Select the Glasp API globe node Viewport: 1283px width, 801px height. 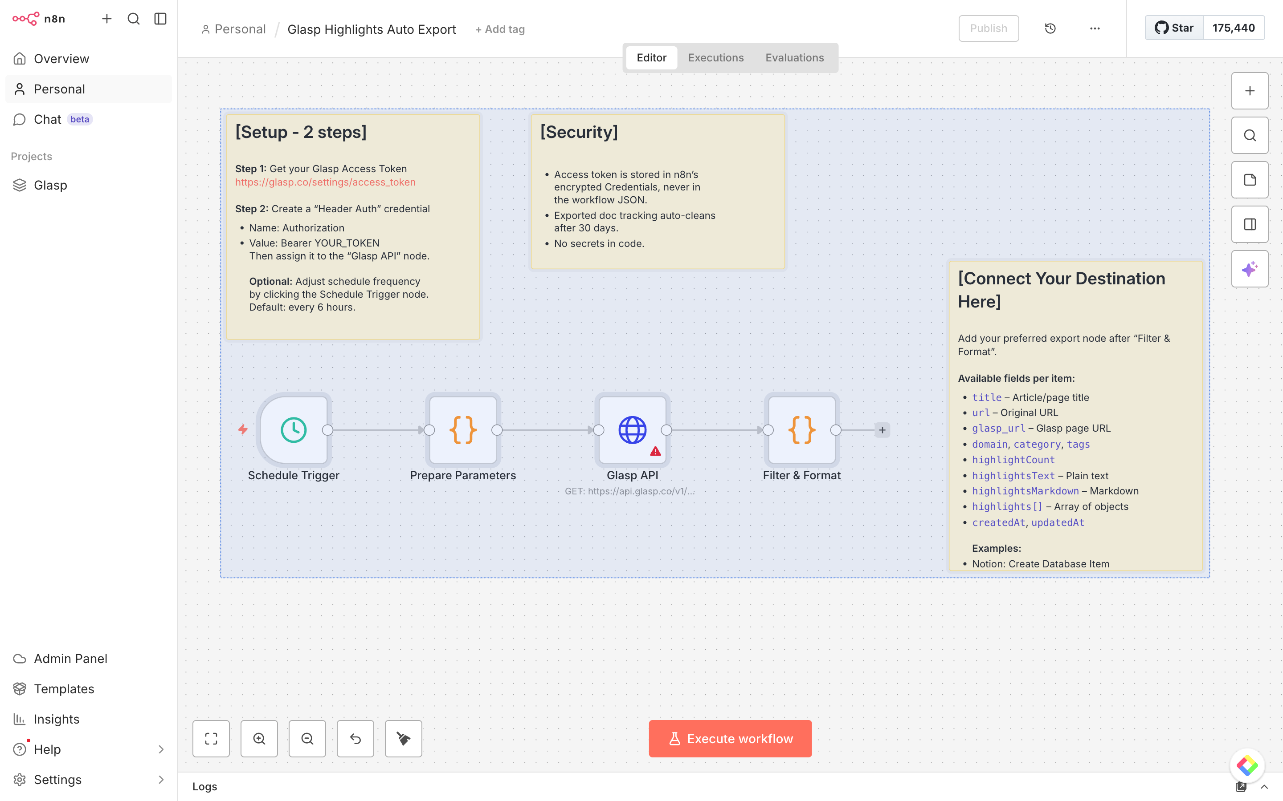click(632, 429)
